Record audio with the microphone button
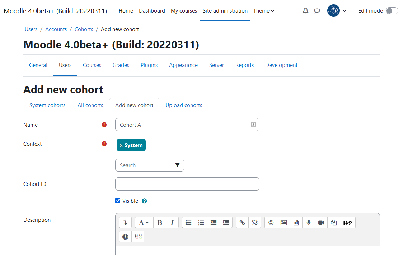 tap(309, 222)
